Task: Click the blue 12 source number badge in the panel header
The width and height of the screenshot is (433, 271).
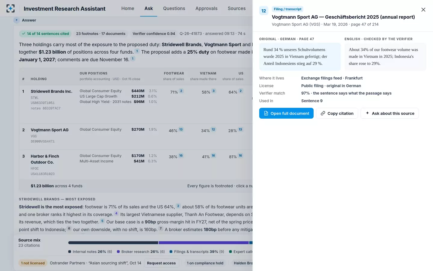Action: click(x=264, y=11)
